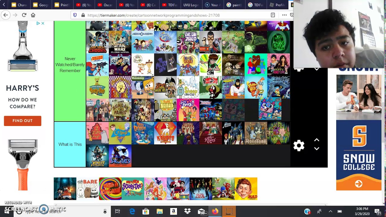386x217 pixels.
Task: Move What is This tier down
Action: click(317, 149)
